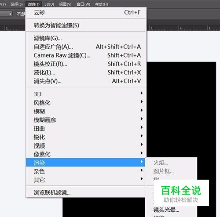
Task: Expand the 扭曲 submenu
Action: click(x=86, y=128)
